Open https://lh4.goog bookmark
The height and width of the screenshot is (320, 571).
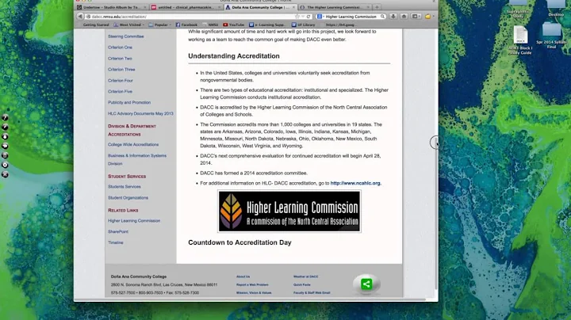tap(340, 25)
